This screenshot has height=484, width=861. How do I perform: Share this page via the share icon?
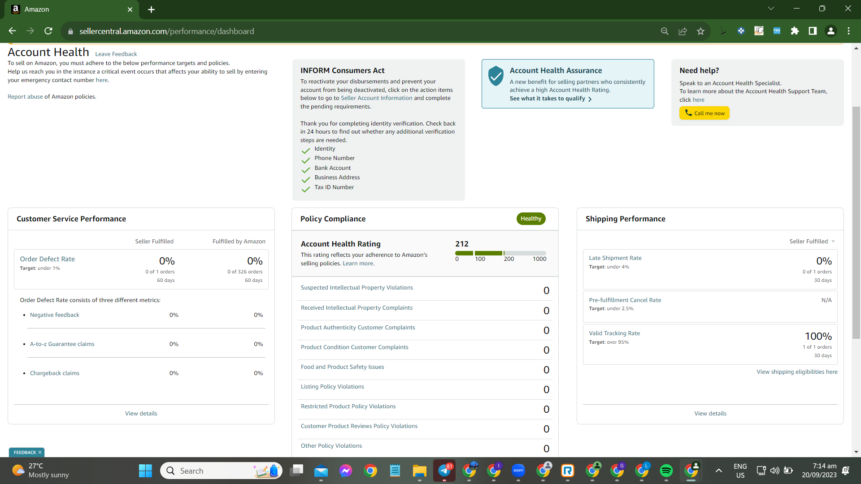(683, 31)
